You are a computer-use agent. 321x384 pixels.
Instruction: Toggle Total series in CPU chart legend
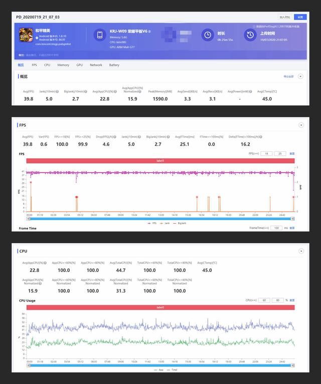click(172, 370)
